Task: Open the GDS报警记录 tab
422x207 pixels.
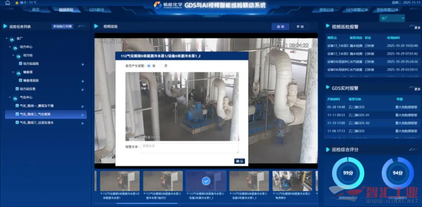Action: (356, 10)
